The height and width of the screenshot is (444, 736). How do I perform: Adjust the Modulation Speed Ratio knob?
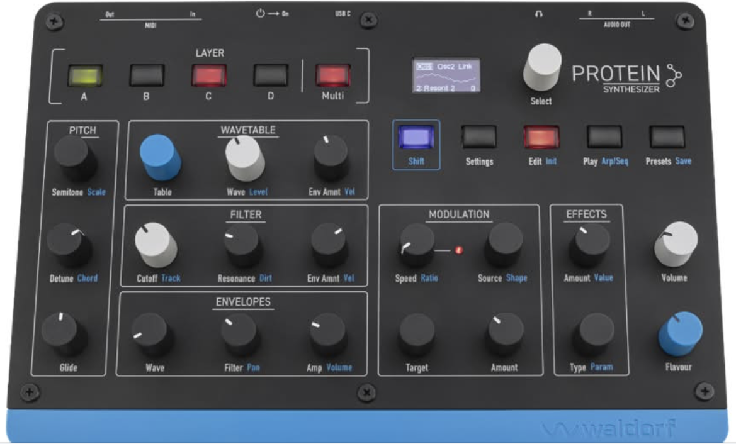click(x=417, y=246)
